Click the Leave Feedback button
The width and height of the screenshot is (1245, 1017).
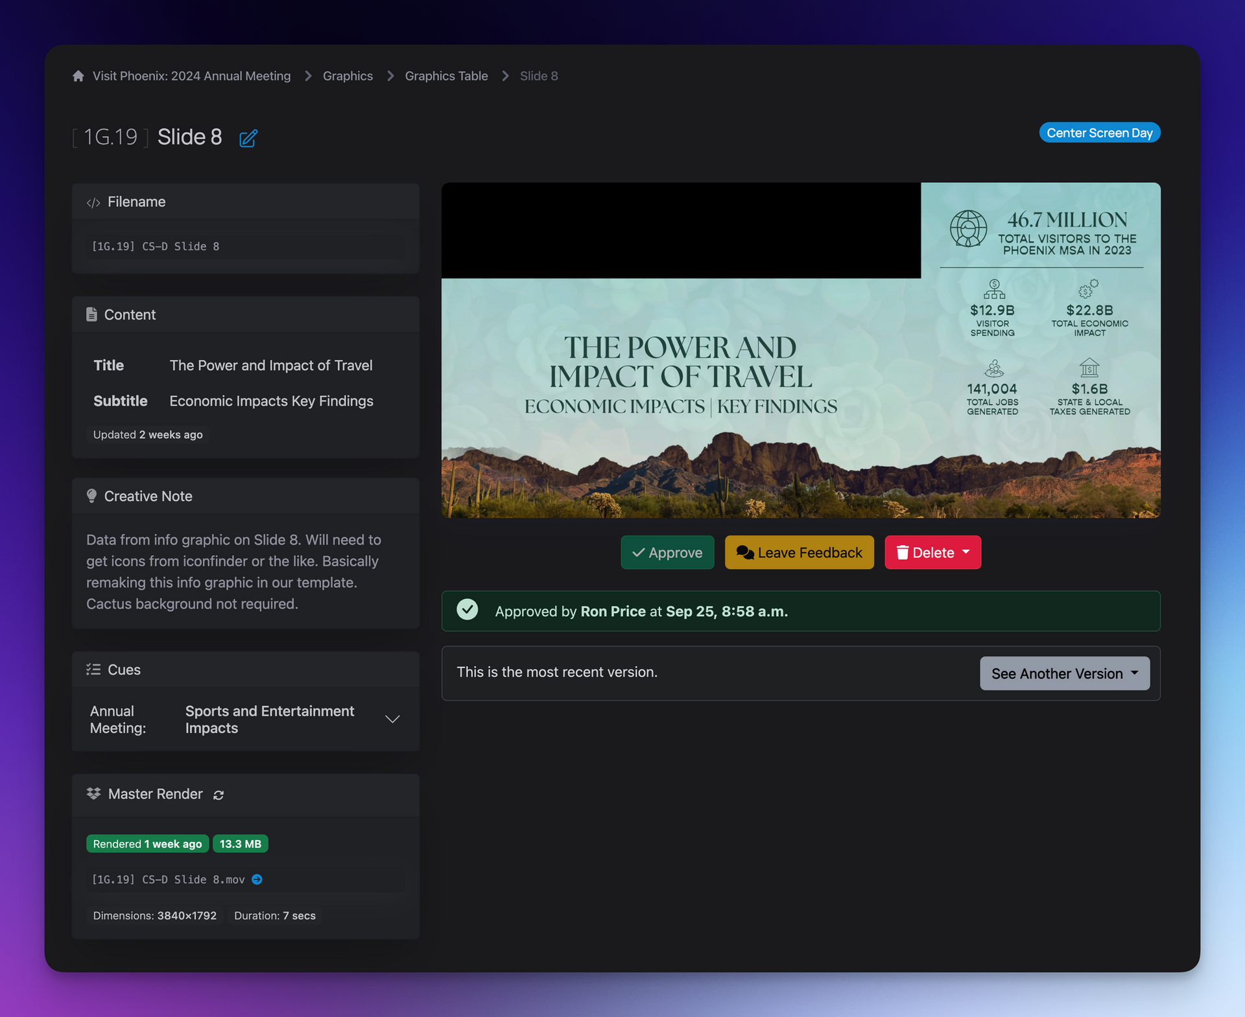click(x=799, y=552)
